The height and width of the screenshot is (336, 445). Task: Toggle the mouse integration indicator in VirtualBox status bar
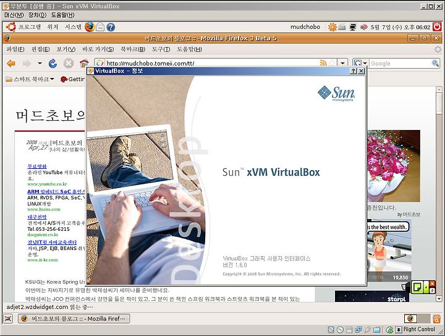pyautogui.click(x=389, y=329)
